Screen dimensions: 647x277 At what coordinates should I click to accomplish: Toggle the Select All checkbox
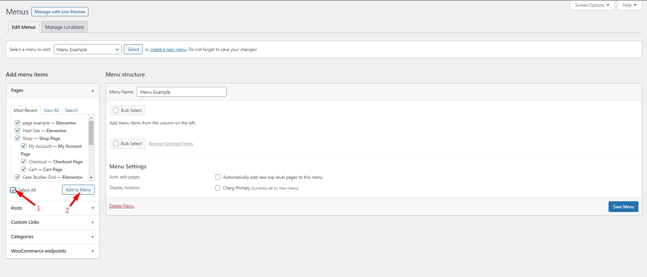click(13, 190)
